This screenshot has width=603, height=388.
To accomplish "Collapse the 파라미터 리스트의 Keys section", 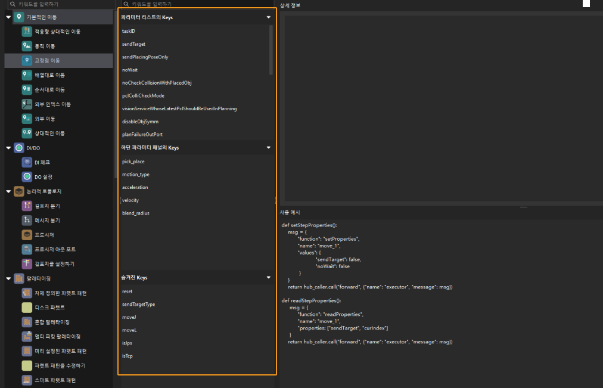I will pyautogui.click(x=269, y=18).
